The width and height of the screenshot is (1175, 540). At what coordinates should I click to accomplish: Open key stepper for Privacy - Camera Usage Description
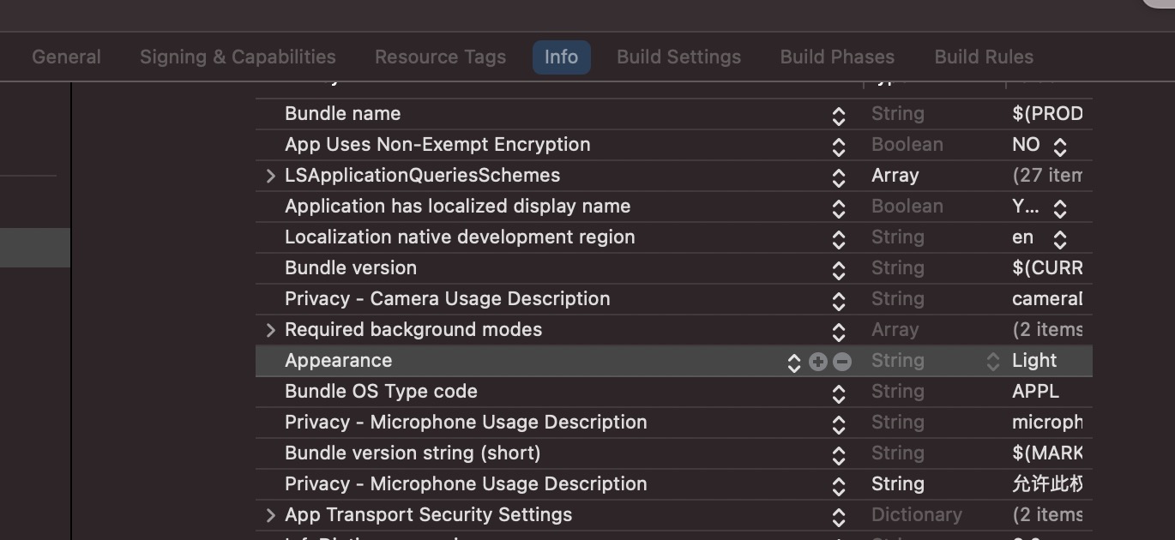point(839,301)
